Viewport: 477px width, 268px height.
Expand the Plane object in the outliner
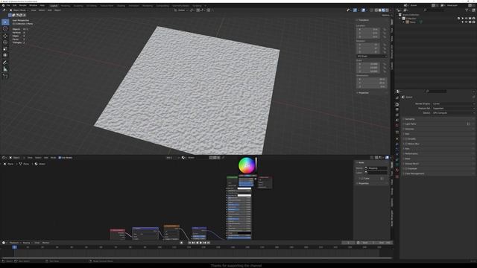tap(404, 22)
